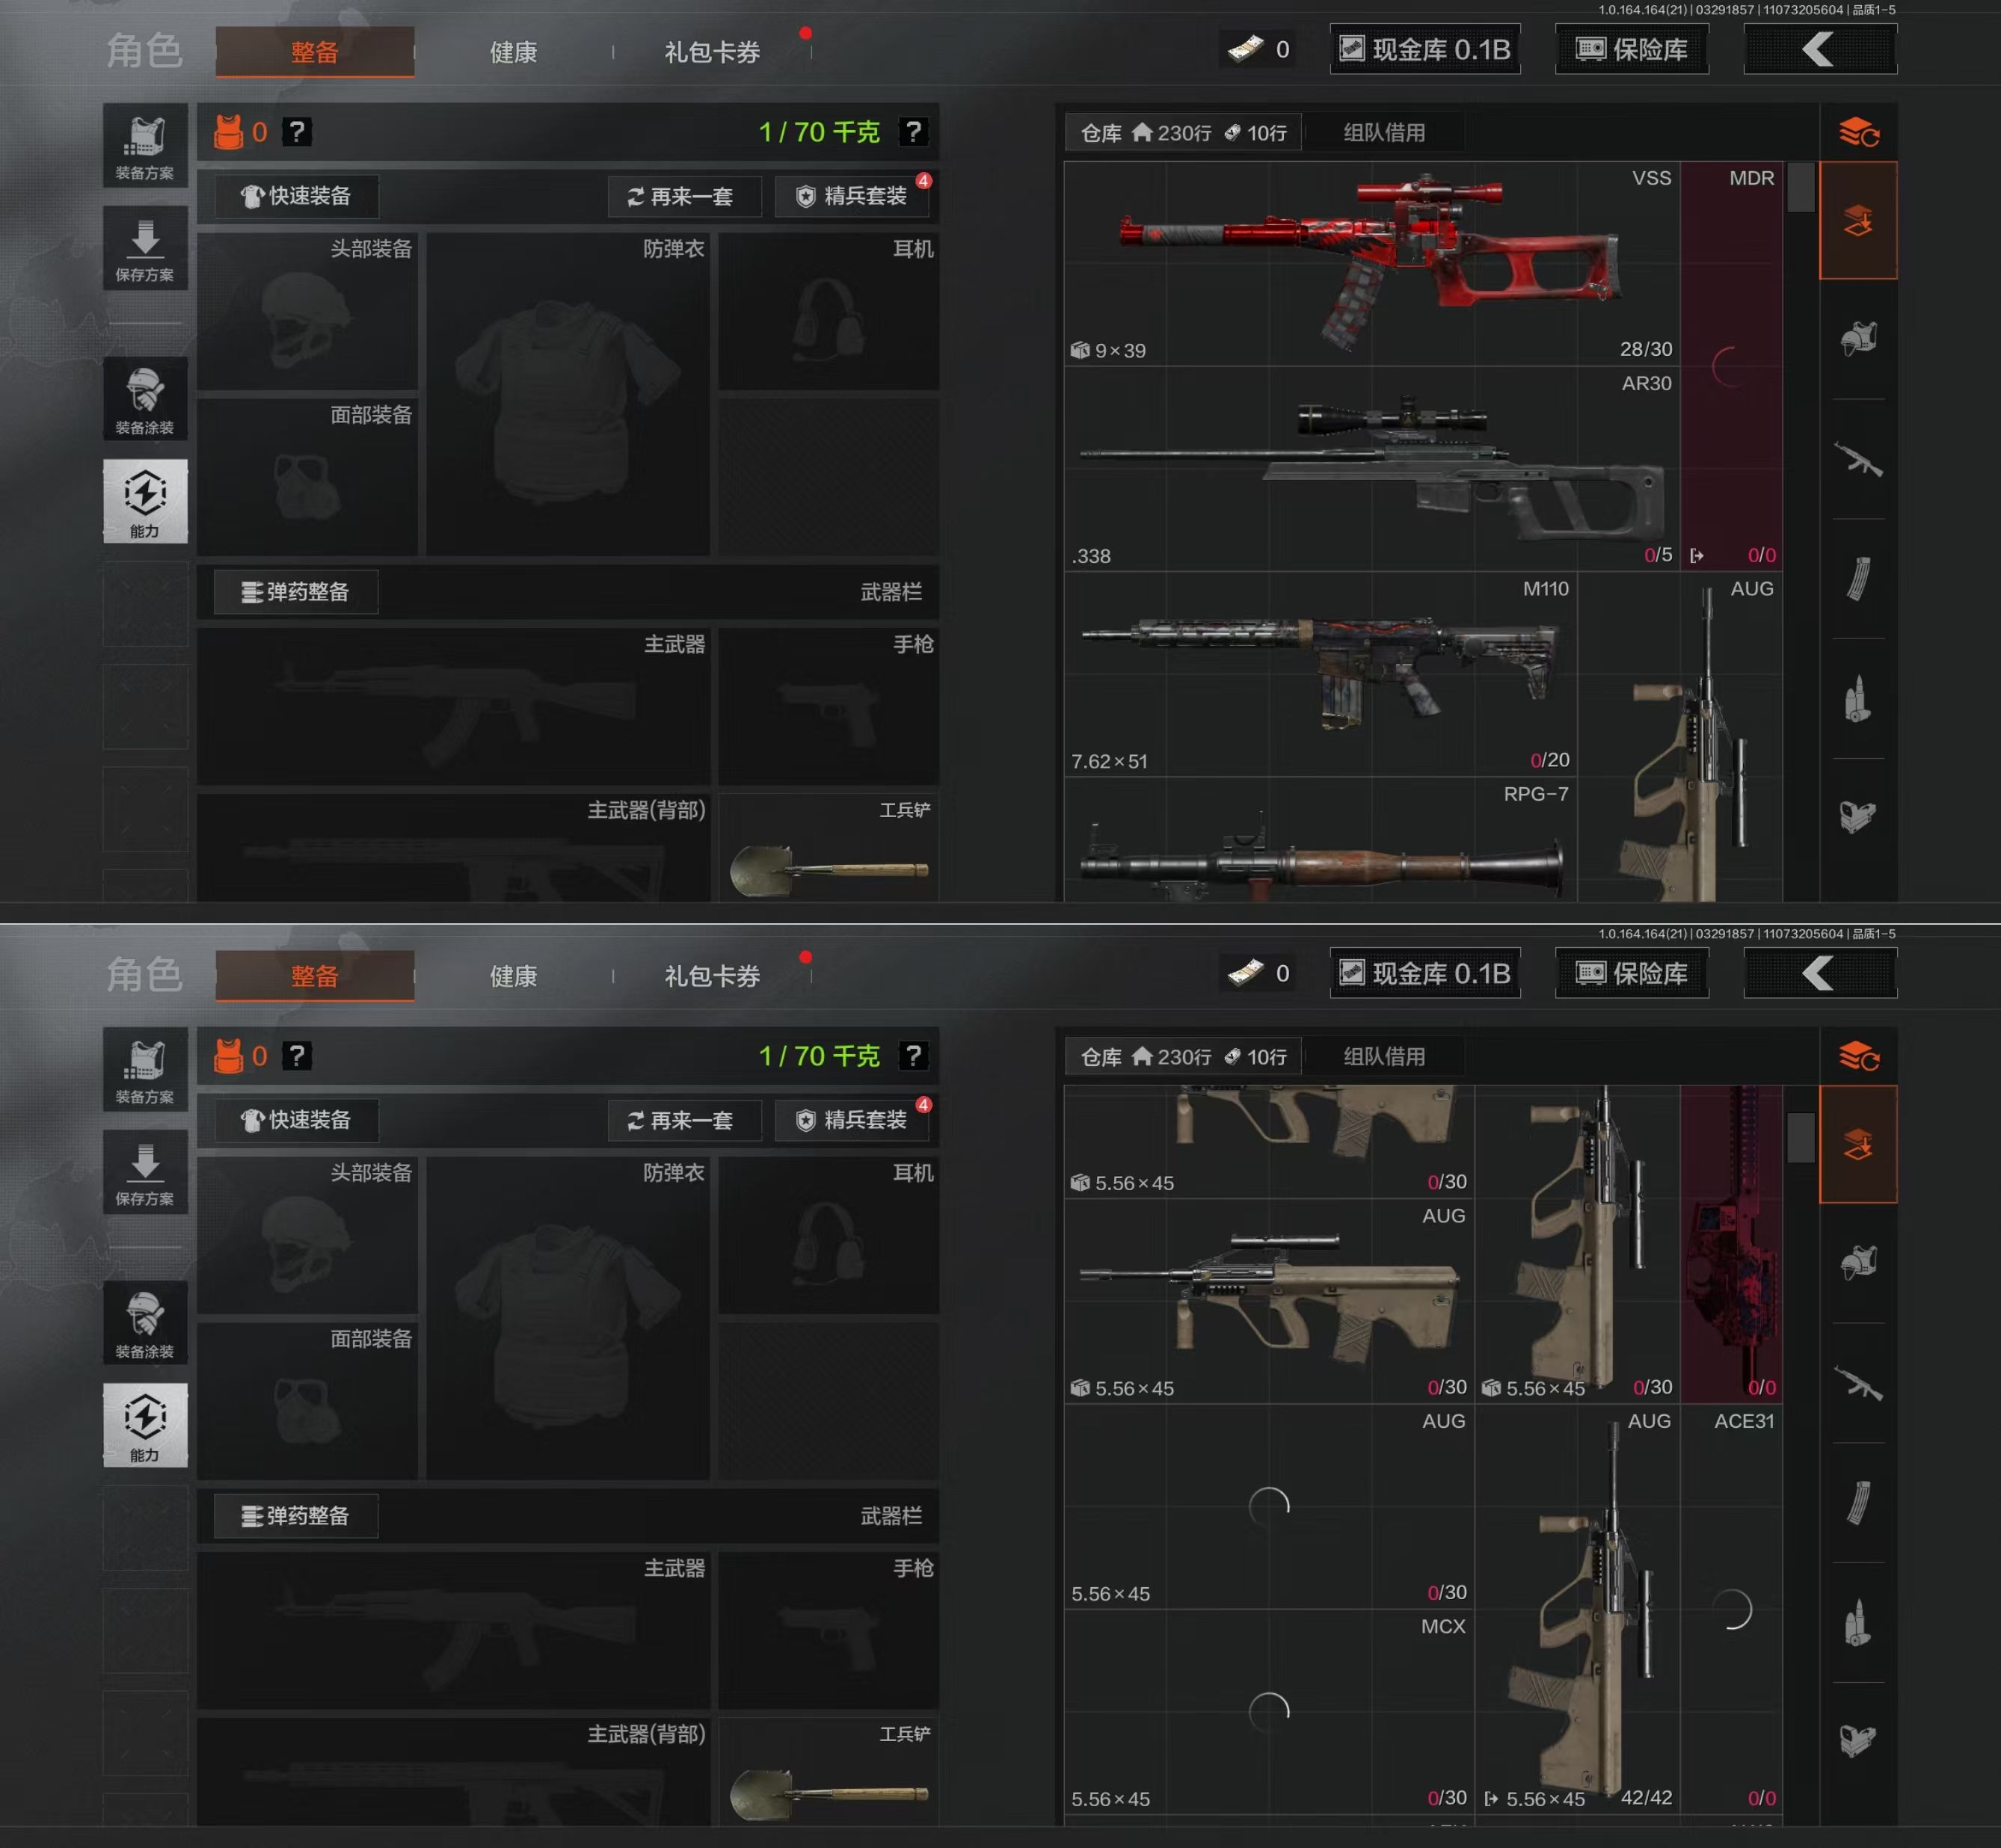Select the RPG-7 launcher item
The width and height of the screenshot is (2001, 1848).
click(1320, 840)
